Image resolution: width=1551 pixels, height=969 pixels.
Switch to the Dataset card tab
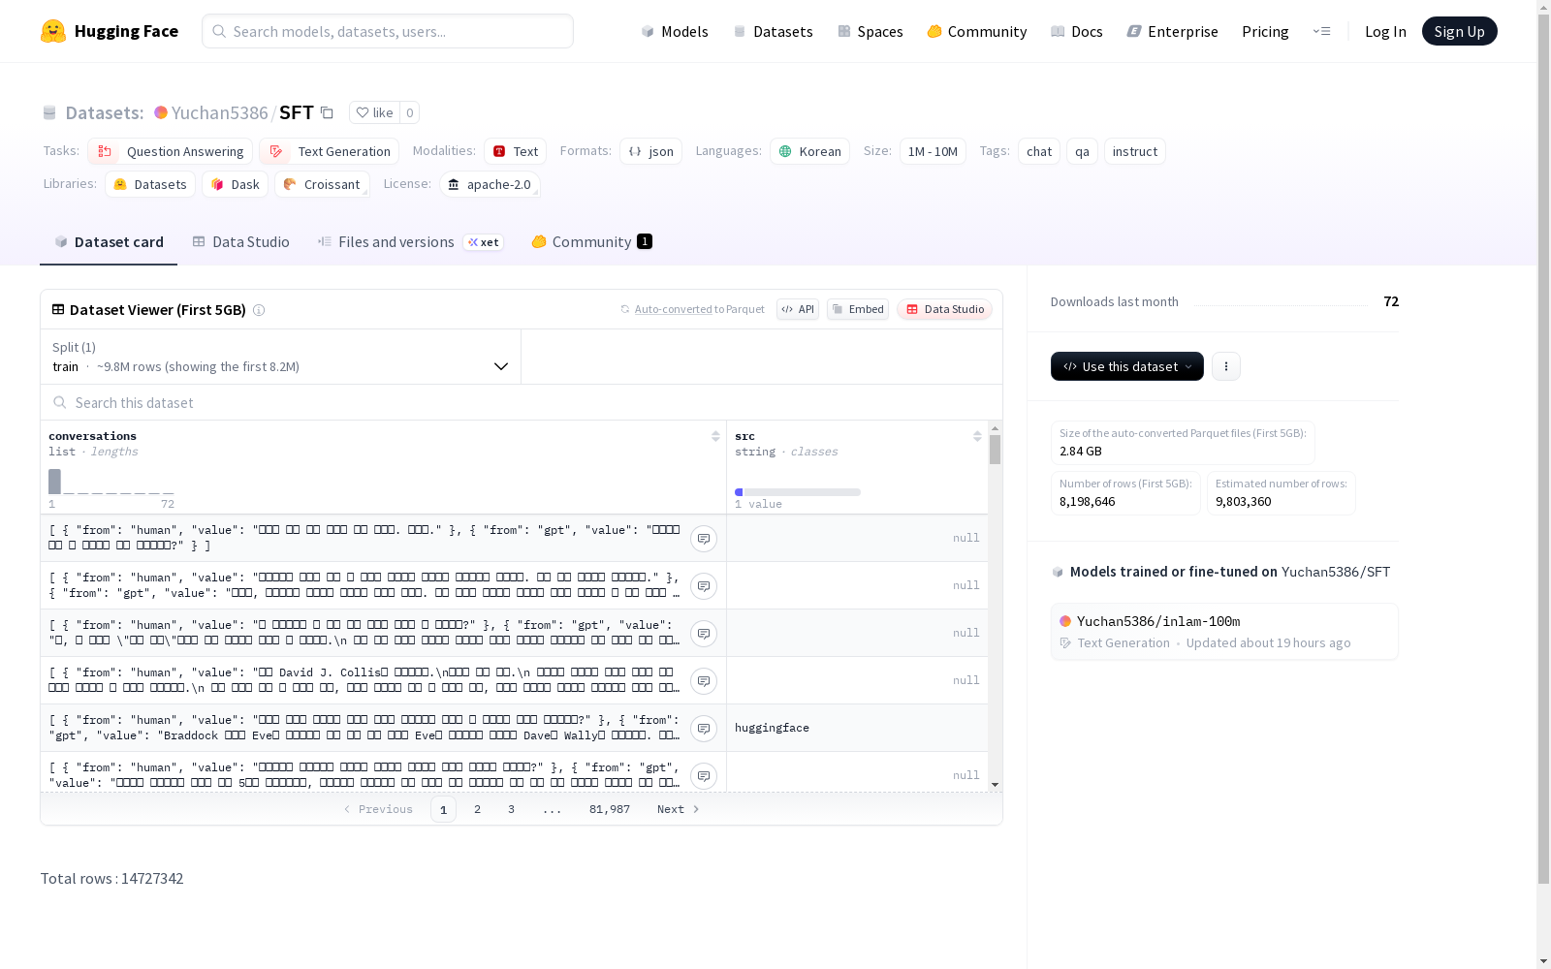(109, 242)
